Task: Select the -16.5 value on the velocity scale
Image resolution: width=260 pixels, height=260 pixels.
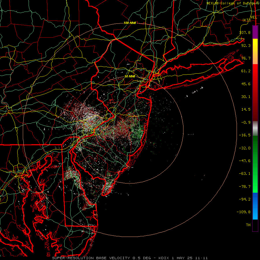Action: 245,135
